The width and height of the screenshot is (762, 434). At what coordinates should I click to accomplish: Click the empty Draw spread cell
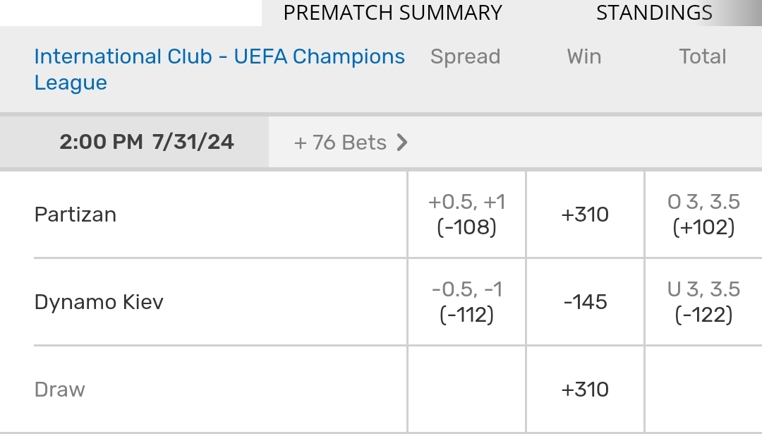coord(466,390)
